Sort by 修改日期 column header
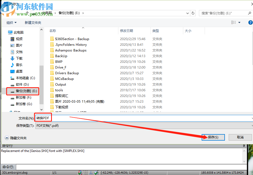 pyautogui.click(x=126, y=31)
